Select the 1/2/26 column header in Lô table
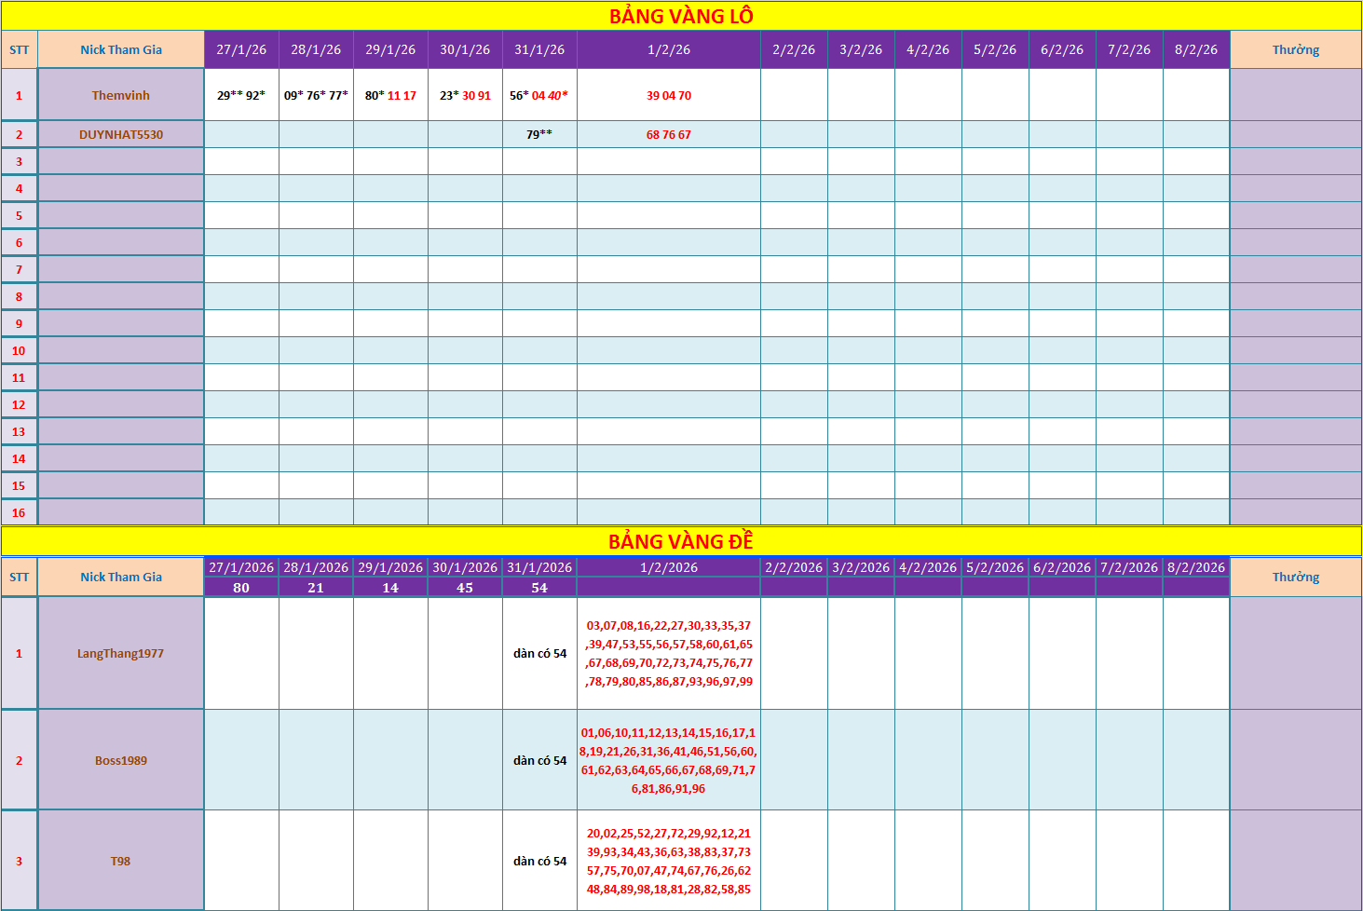 click(x=669, y=49)
